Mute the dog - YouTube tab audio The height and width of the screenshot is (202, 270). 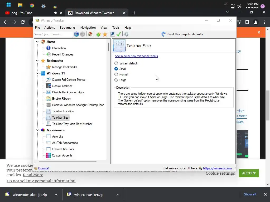pyautogui.click(x=55, y=13)
